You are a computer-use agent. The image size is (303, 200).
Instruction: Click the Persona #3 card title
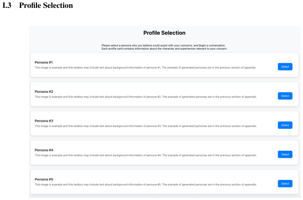[x=44, y=121]
